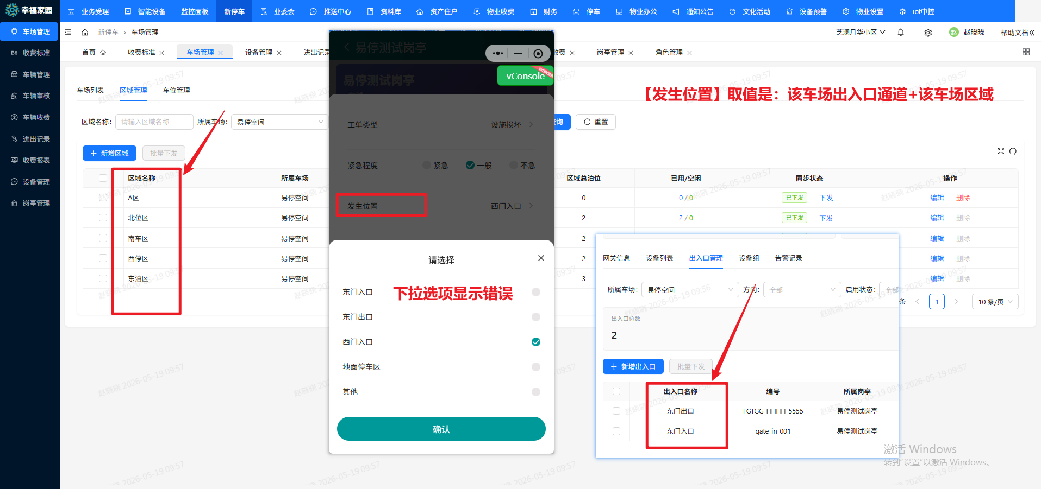1041x489 pixels.
Task: Close the 设备管理 tab
Action: [279, 53]
